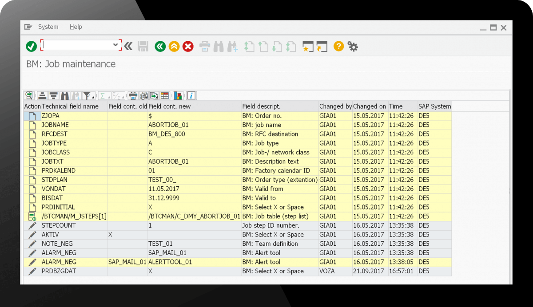Select the "13:38:05" time cell
This screenshot has width=533, height=307.
(x=402, y=262)
